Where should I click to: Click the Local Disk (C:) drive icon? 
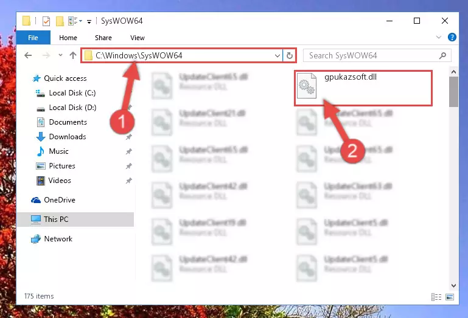point(40,94)
